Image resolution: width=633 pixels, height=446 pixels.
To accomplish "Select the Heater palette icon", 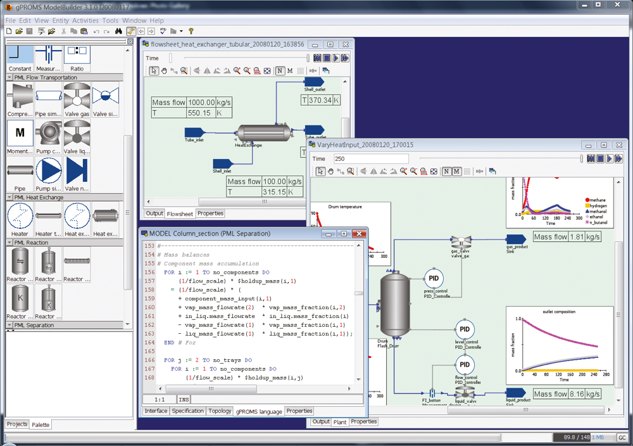I will coord(20,216).
